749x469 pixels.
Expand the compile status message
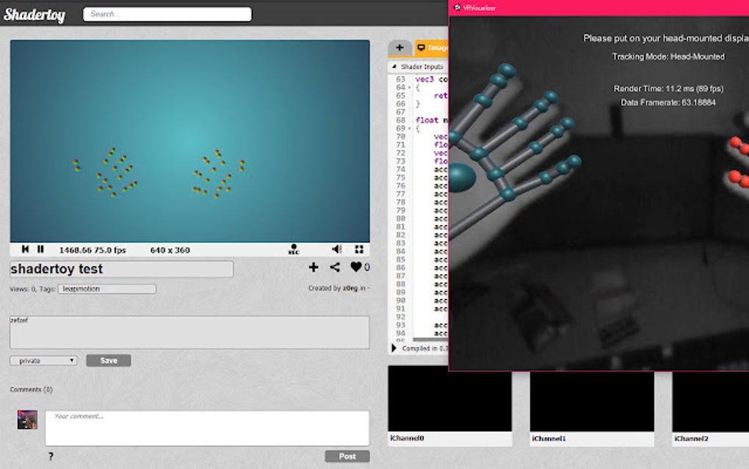coord(394,348)
